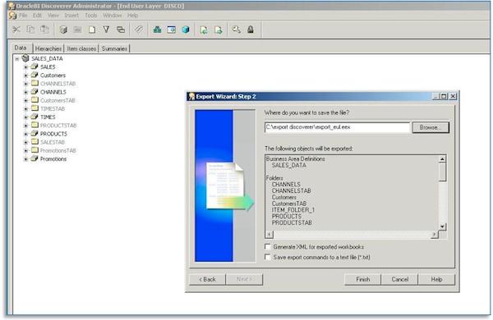This screenshot has height=320, width=493.
Task: Switch to the Item classes tab
Action: pyautogui.click(x=81, y=48)
